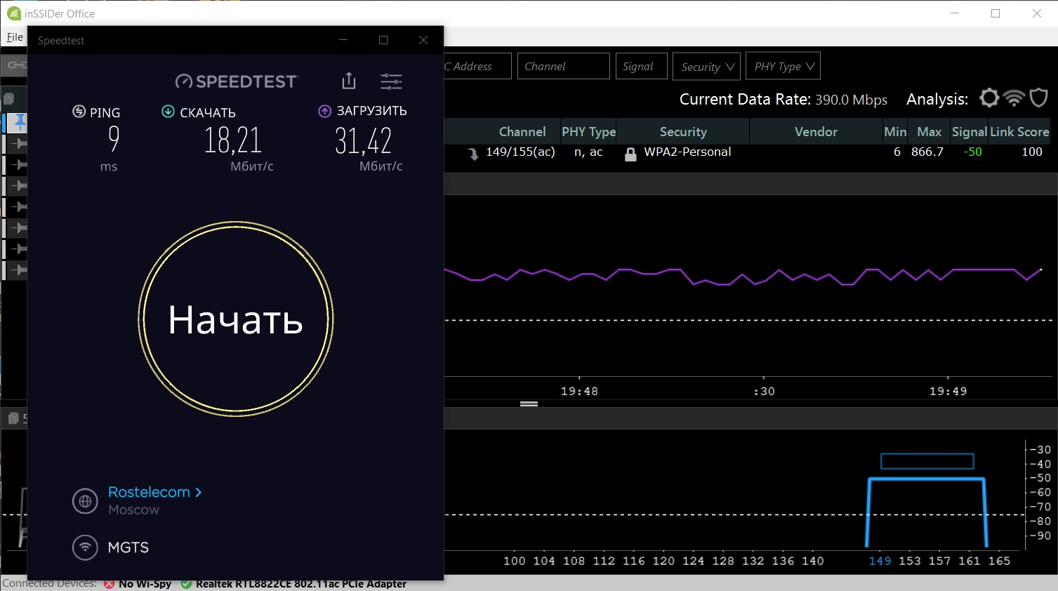Click the gear analysis icon

tap(989, 98)
